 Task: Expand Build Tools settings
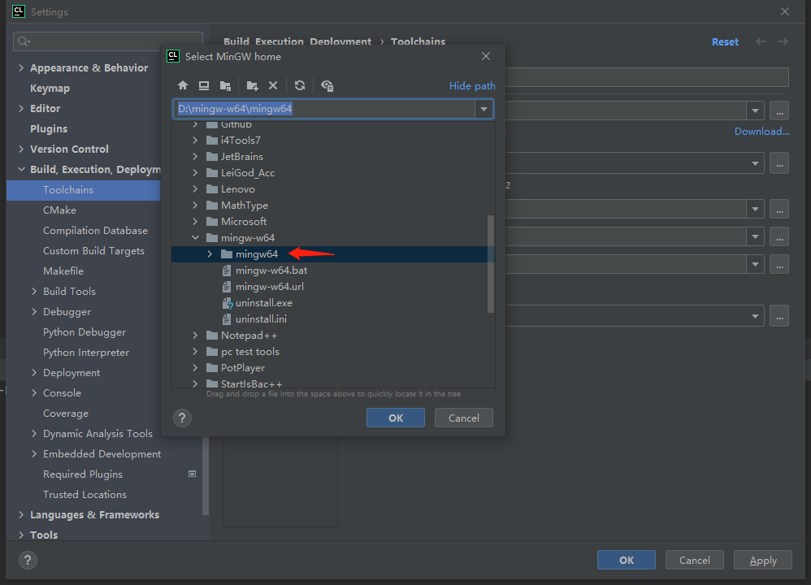coord(34,291)
